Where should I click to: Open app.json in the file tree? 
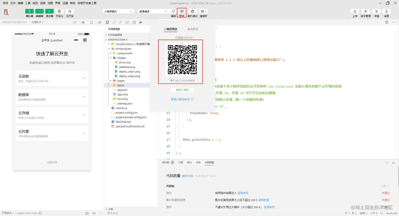point(122,90)
